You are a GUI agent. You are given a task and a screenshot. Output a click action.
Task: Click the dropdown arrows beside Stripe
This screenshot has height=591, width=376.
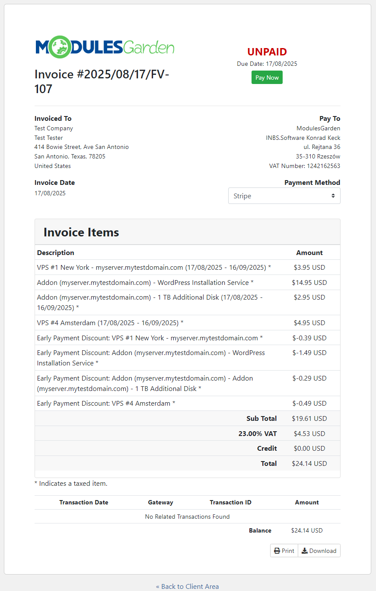pyautogui.click(x=333, y=196)
